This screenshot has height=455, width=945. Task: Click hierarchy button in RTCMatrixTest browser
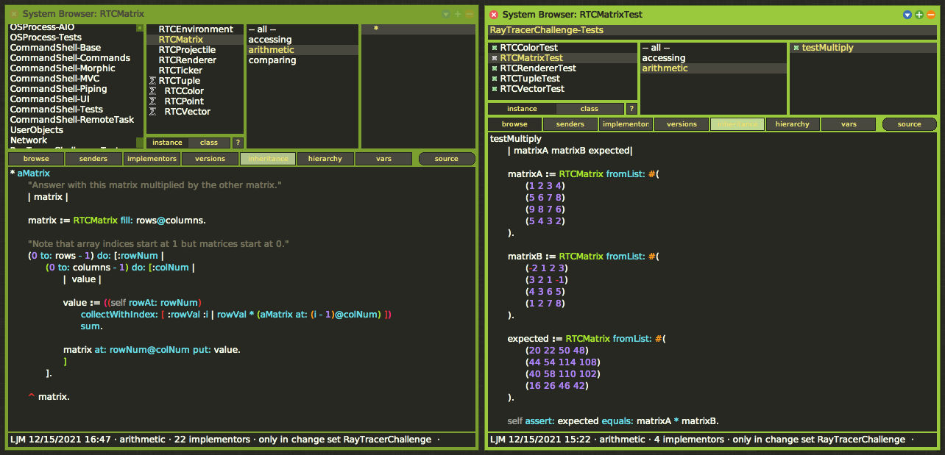pos(793,124)
